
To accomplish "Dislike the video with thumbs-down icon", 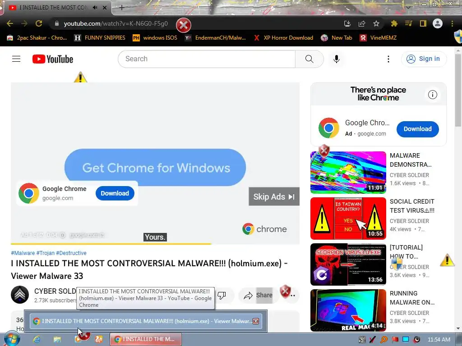I will click(222, 295).
